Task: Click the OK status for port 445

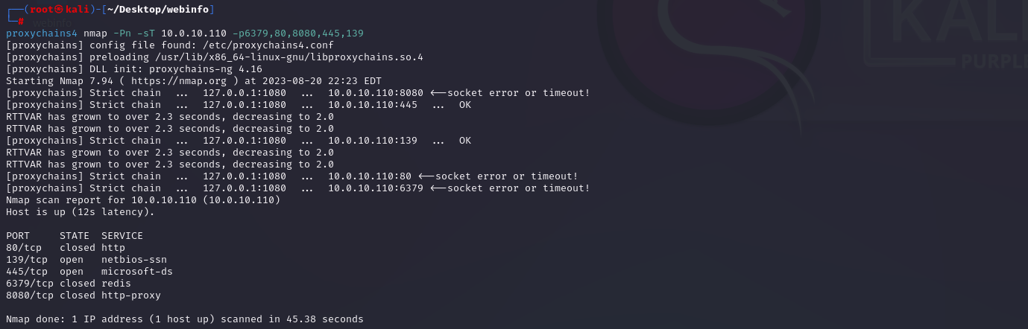Action: (464, 105)
